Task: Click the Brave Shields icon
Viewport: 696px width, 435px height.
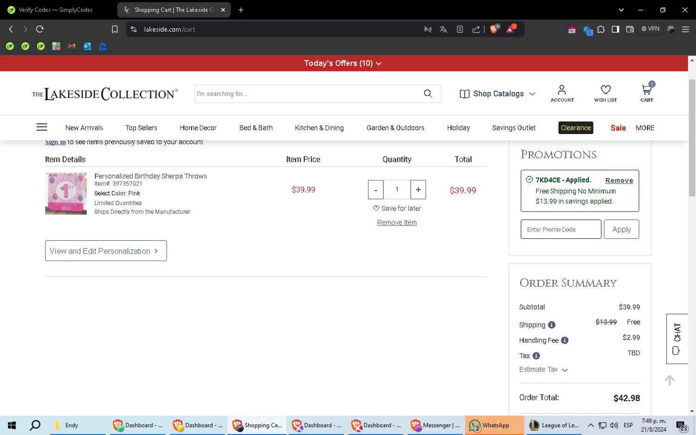Action: click(494, 29)
